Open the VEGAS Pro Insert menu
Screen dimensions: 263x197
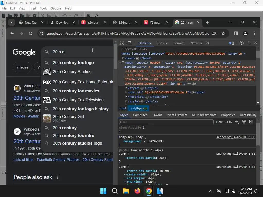coord(32,8)
